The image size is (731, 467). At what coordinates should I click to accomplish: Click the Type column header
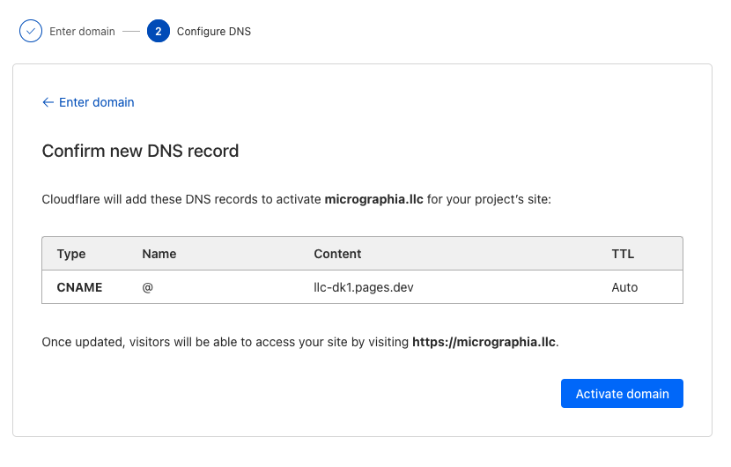(71, 254)
